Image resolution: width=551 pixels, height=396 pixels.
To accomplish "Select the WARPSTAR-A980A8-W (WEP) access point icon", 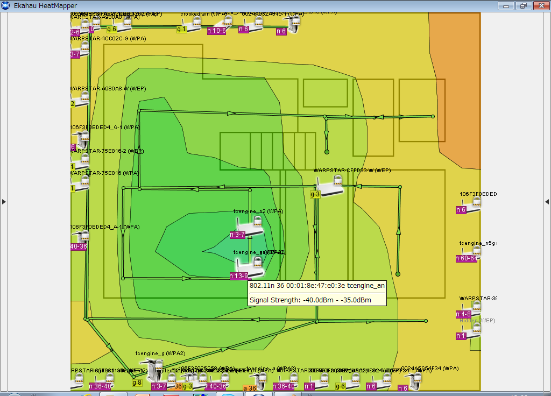I will pyautogui.click(x=81, y=99).
